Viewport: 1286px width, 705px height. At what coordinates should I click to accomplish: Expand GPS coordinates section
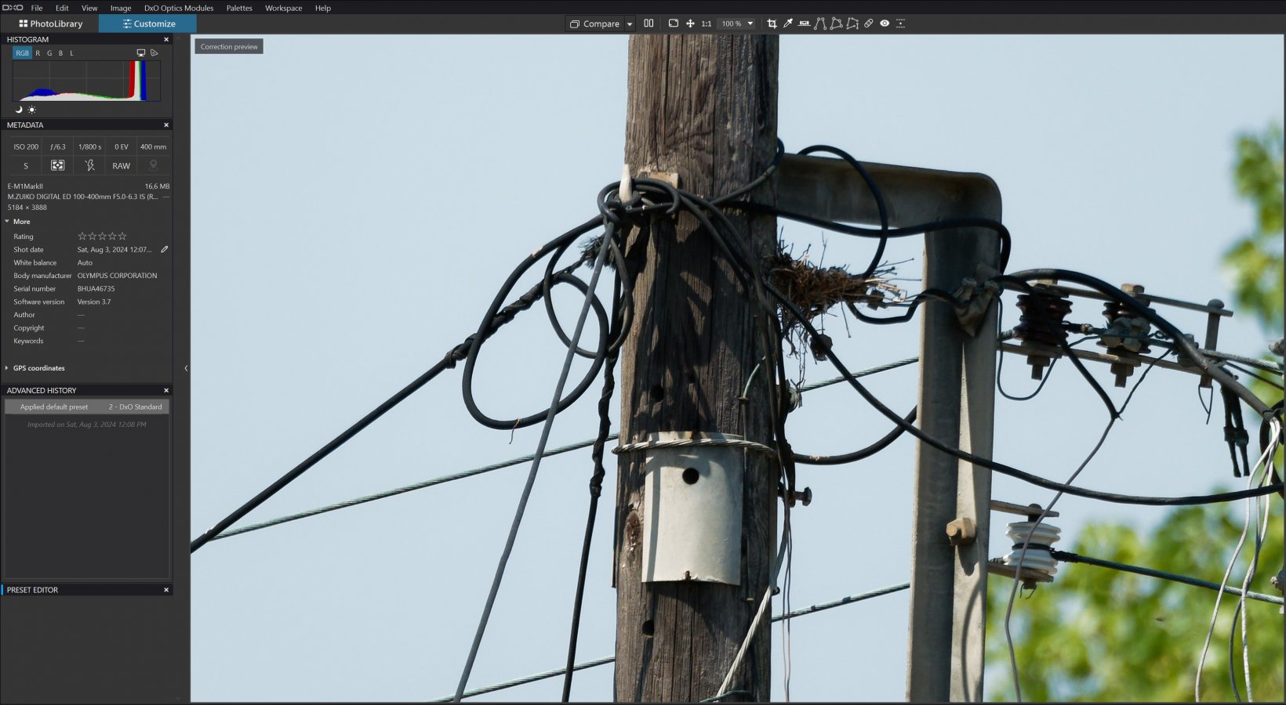(7, 368)
